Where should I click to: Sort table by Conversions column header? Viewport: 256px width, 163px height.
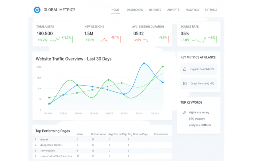pyautogui.click(x=161, y=134)
